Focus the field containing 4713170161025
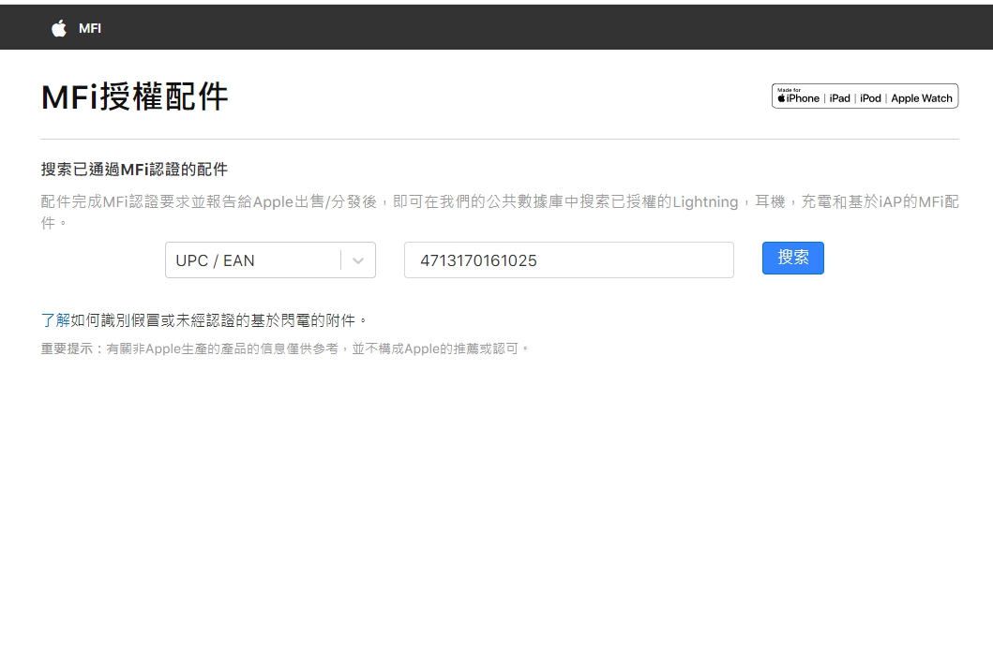 coord(568,260)
